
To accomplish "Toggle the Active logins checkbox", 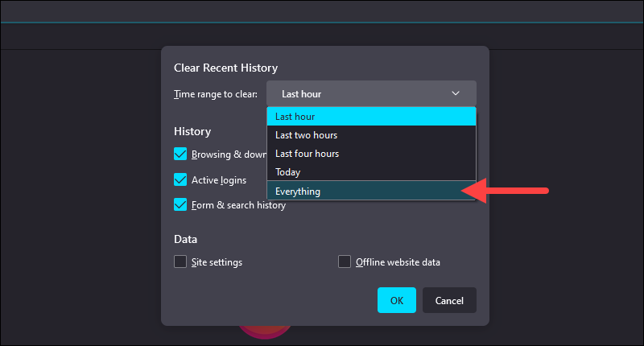I will pos(180,179).
